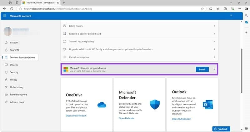Add a sidebar app with plus icon

246,33
